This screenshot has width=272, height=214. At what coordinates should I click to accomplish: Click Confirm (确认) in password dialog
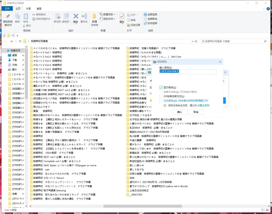coord(180,112)
